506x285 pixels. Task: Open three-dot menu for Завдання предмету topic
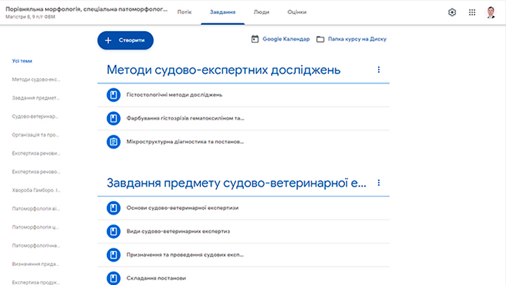(379, 183)
